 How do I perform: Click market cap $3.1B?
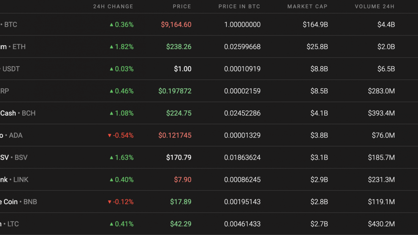click(319, 157)
